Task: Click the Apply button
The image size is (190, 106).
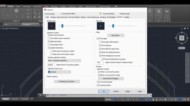Action: click(x=128, y=92)
